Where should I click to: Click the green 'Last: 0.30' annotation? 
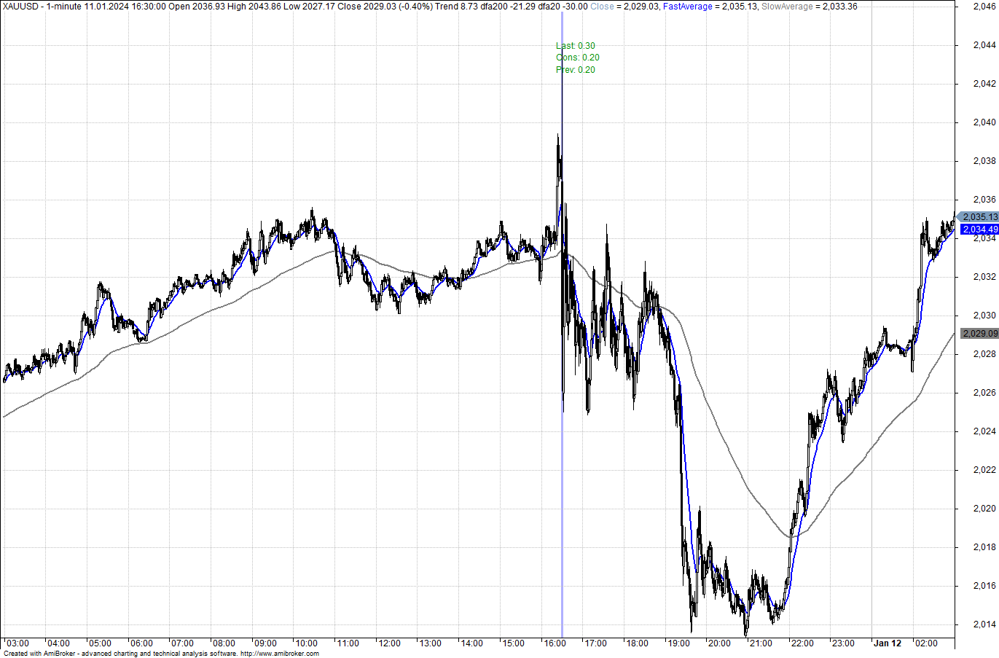click(575, 46)
